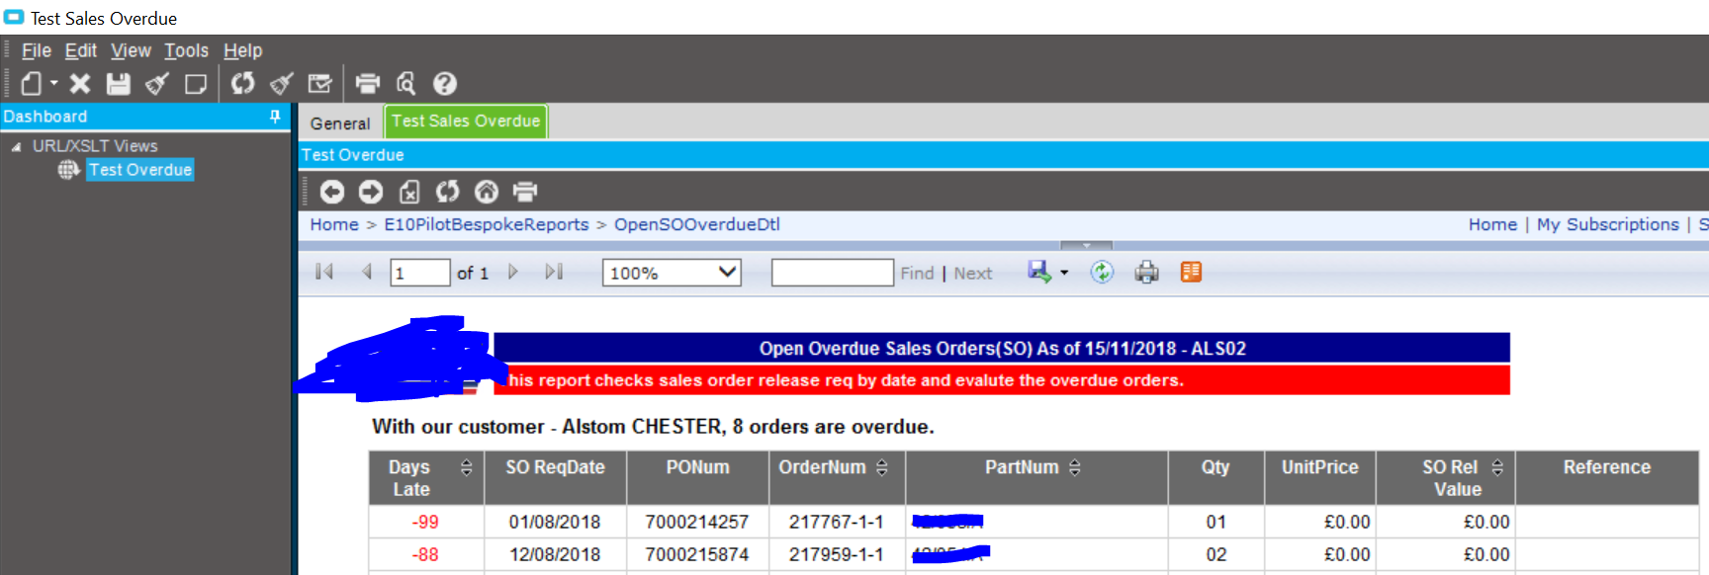Collapse the parameters area toggle handle
The image size is (1709, 575).
[1086, 245]
